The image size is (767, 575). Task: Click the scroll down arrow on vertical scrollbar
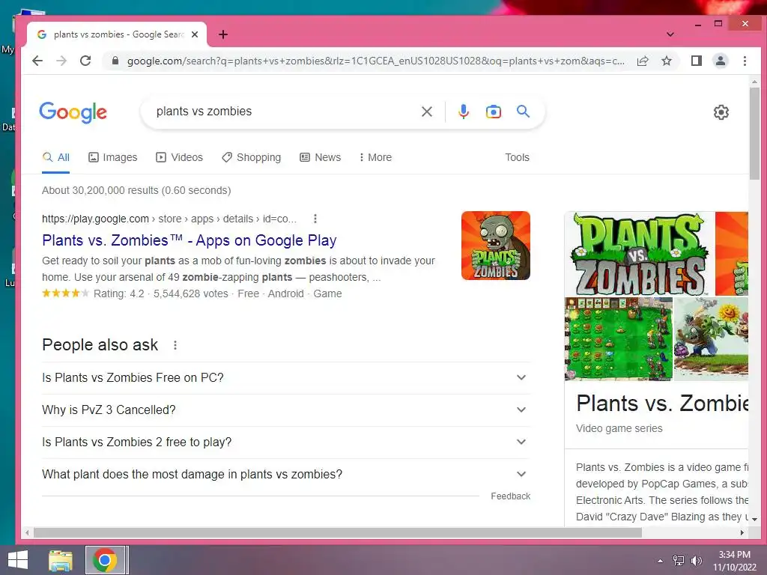754,520
